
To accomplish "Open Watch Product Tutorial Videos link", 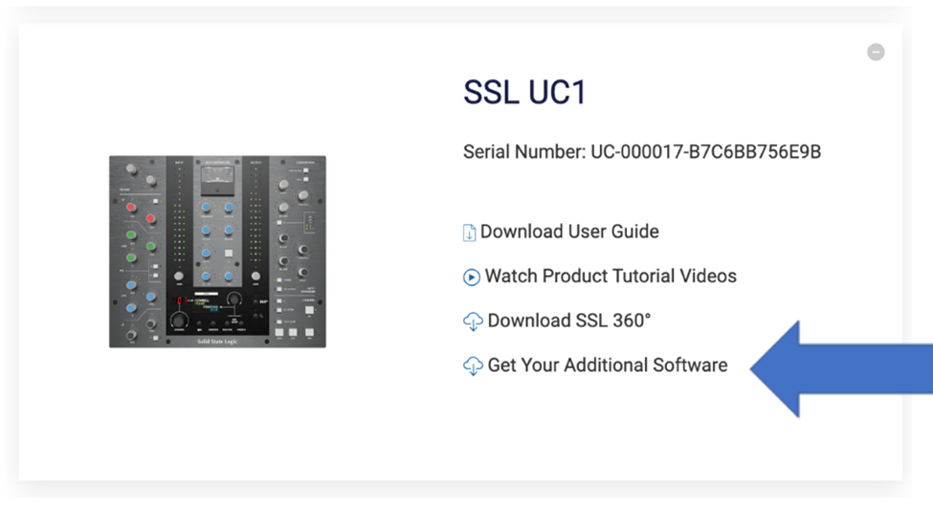I will pos(611,276).
